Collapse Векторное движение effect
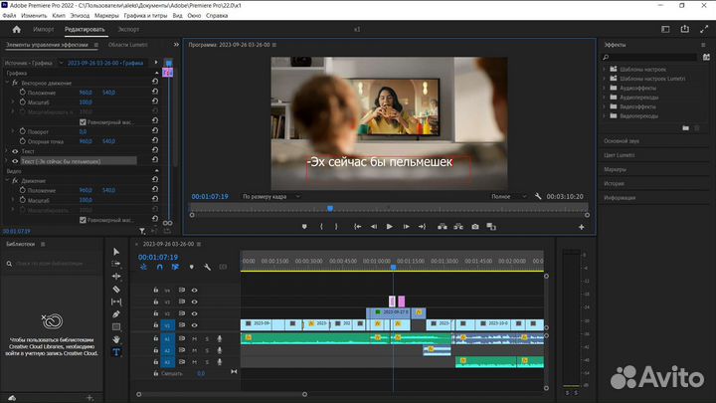The image size is (716, 403). pyautogui.click(x=7, y=83)
